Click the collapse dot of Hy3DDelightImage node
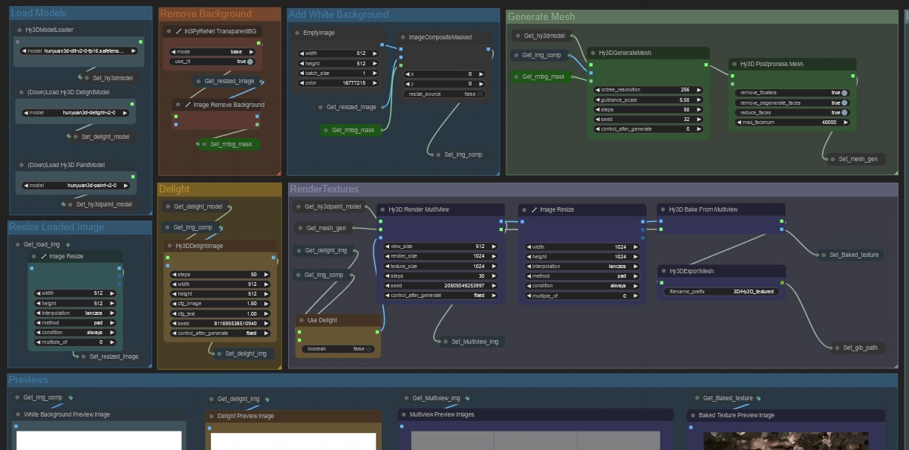The height and width of the screenshot is (450, 909). [x=169, y=247]
